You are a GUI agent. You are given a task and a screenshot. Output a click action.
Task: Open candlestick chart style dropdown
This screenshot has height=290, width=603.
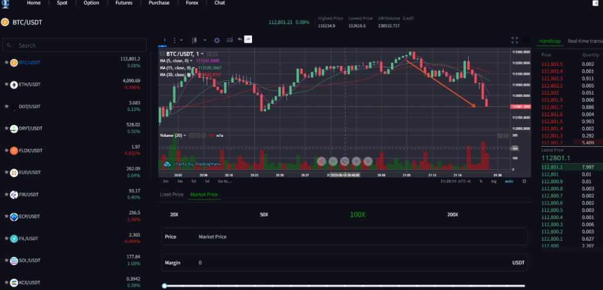(x=193, y=40)
